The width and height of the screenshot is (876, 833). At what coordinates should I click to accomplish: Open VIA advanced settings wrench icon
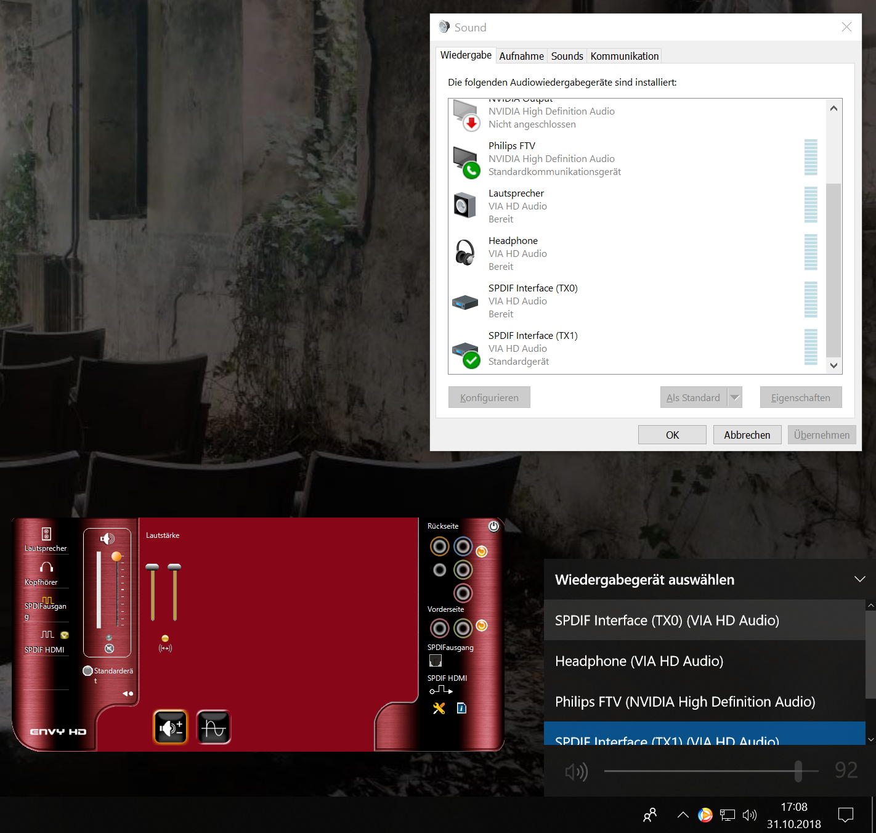point(439,709)
